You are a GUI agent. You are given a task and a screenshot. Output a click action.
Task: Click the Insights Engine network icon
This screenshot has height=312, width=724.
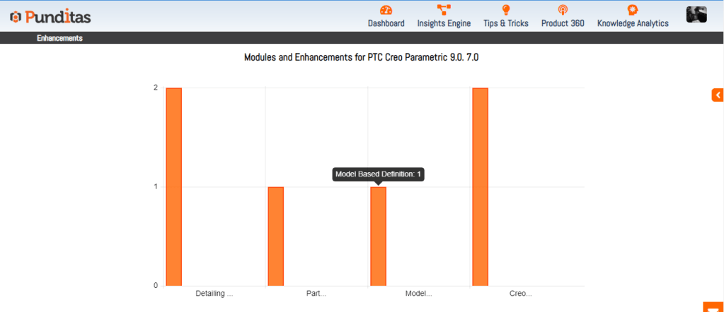coord(444,10)
